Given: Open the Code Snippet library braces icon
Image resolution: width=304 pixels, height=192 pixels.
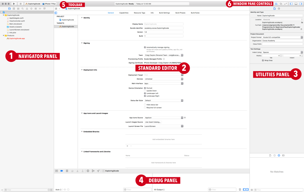Looking at the screenshot, I should coord(275,155).
